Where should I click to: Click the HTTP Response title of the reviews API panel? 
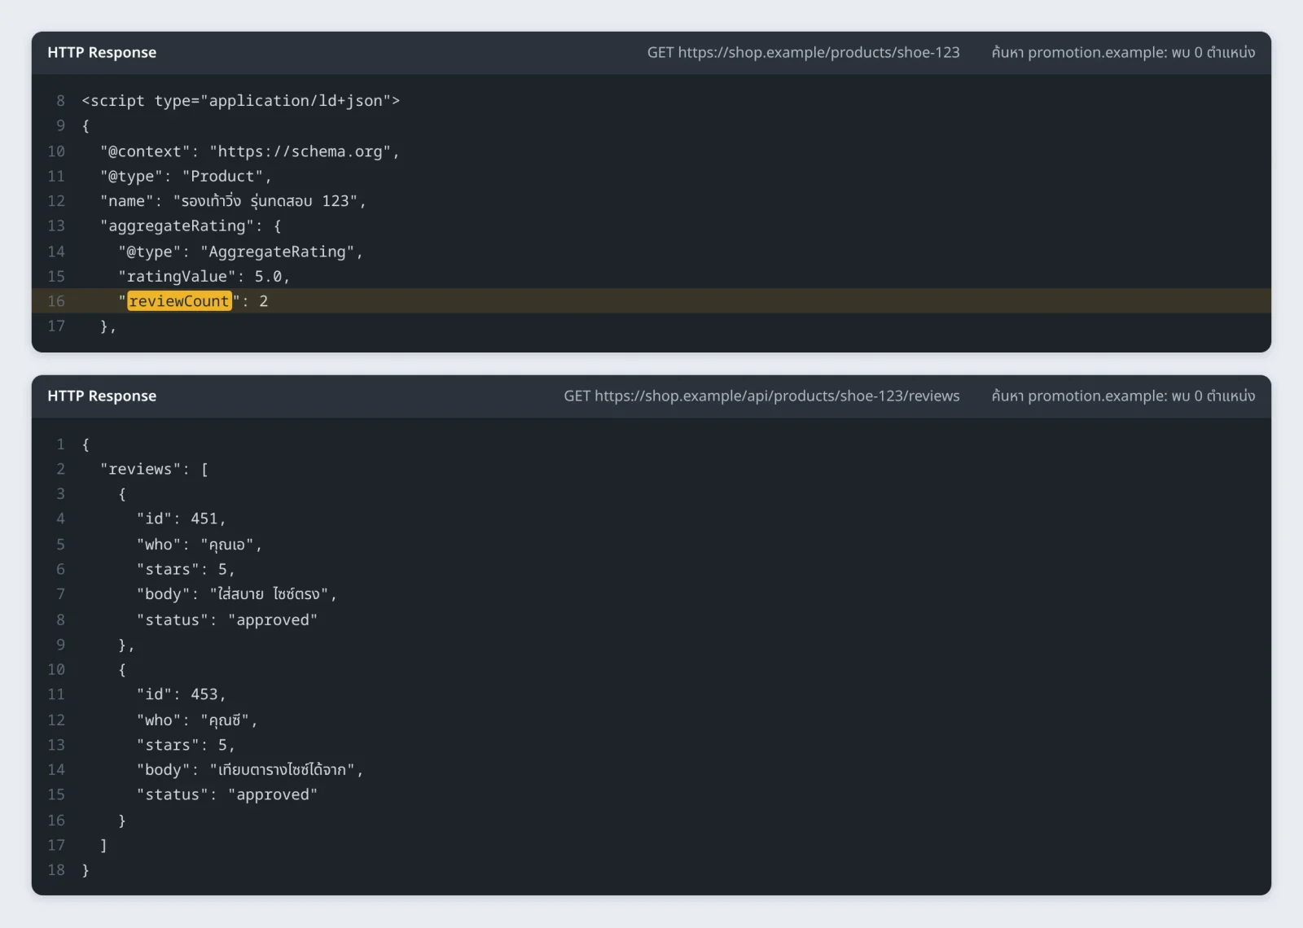click(x=102, y=396)
